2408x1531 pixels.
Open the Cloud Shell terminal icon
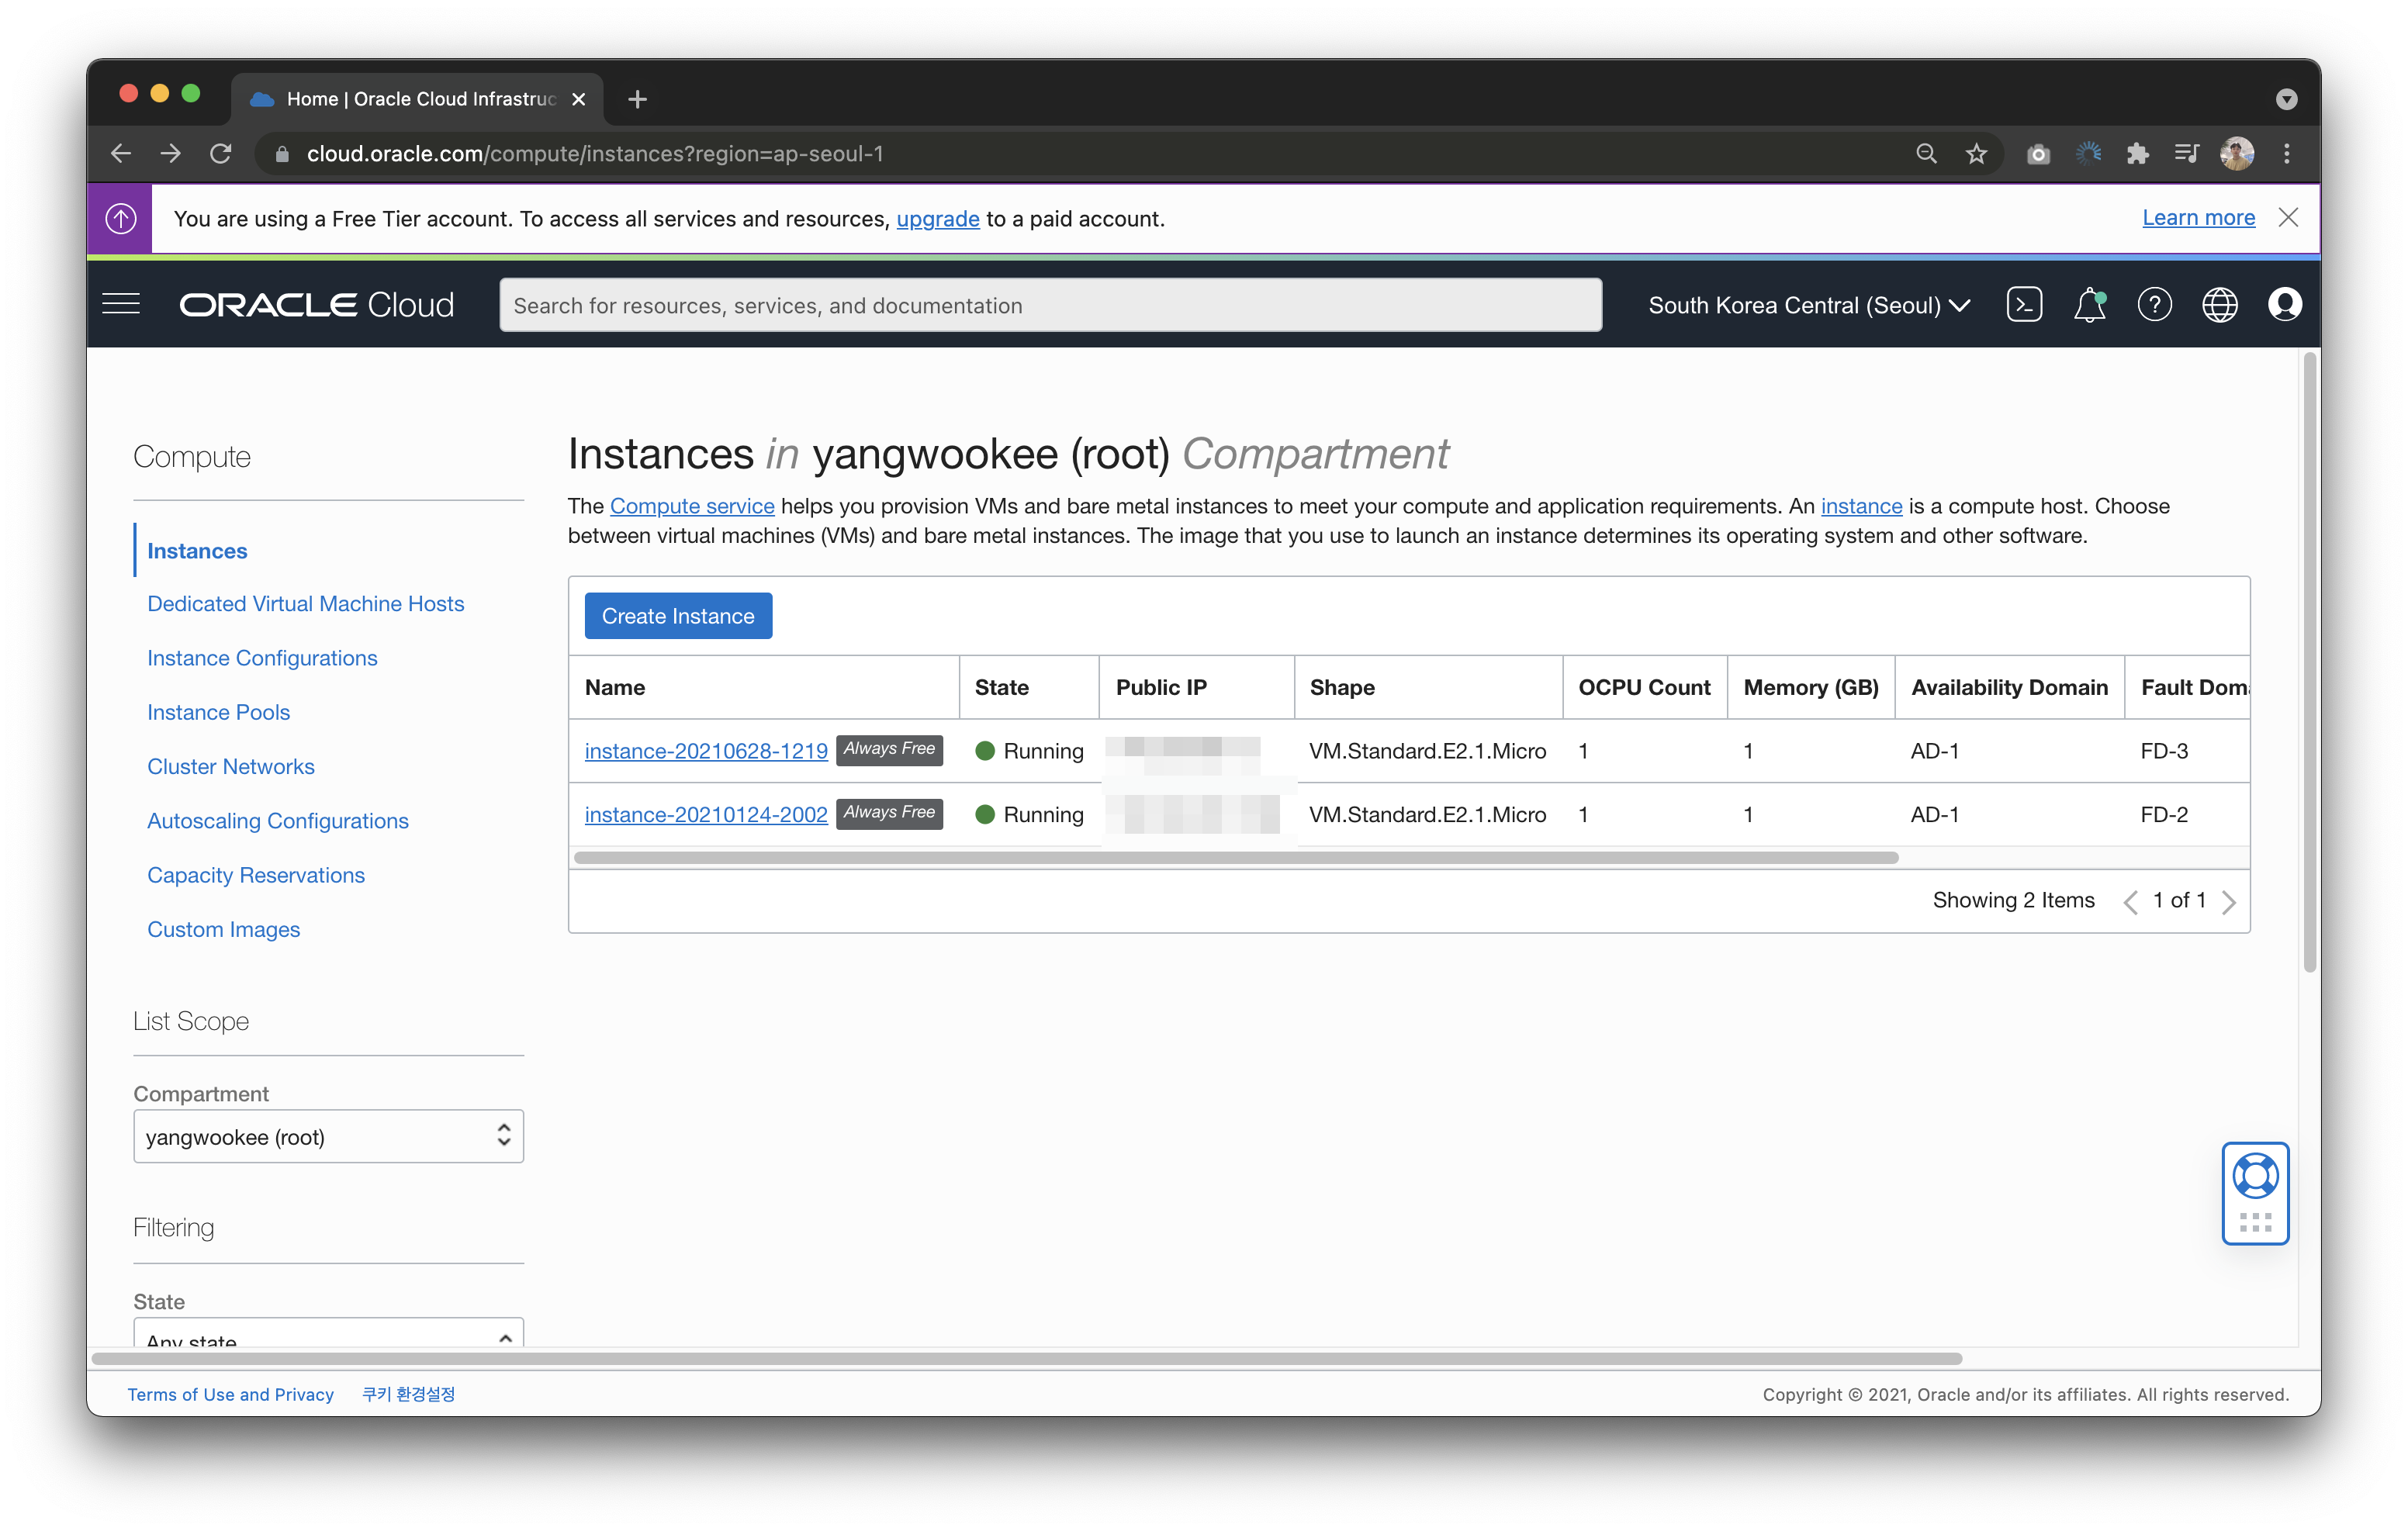pos(2023,305)
